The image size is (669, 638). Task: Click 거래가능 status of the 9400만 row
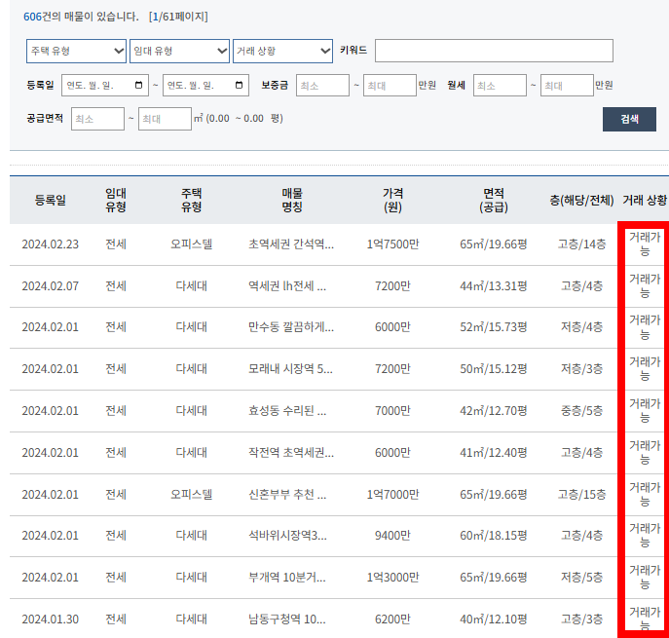coord(645,535)
